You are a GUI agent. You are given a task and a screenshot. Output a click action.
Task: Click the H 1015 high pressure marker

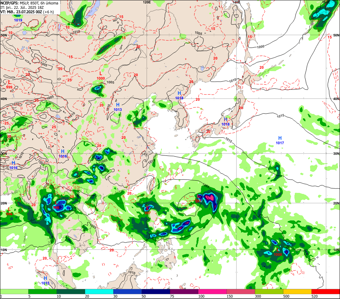(x=45, y=281)
